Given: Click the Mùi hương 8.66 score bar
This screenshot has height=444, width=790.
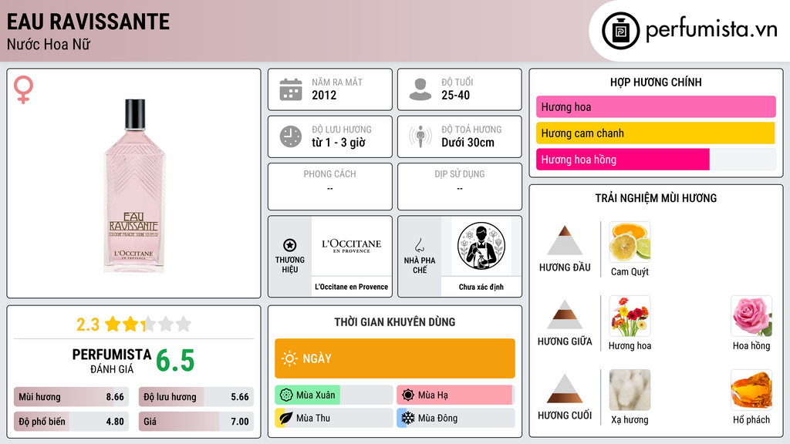Looking at the screenshot, I should tap(72, 397).
